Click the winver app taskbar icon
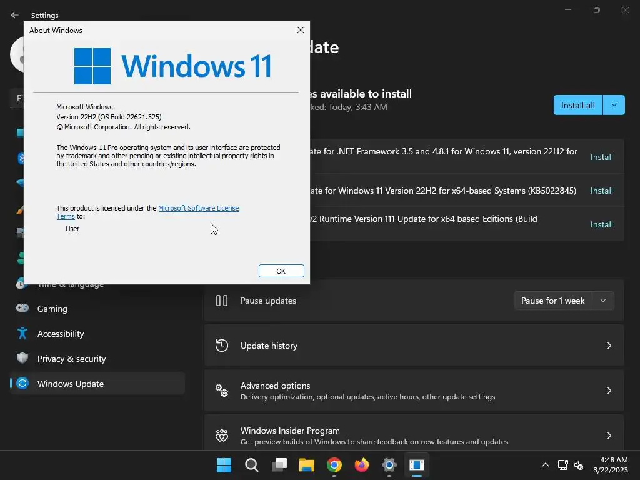640x480 pixels. pos(417,465)
